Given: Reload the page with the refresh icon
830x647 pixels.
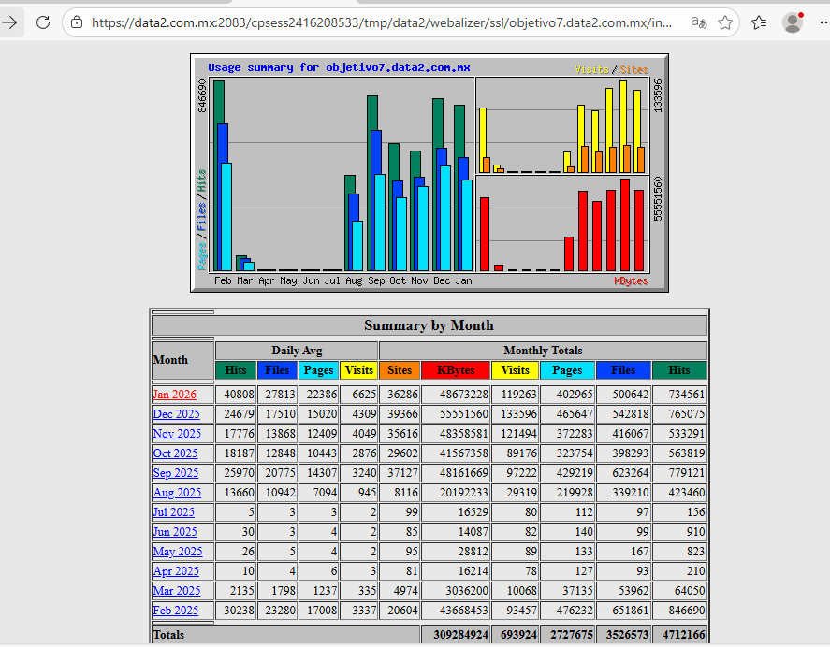Looking at the screenshot, I should 43,22.
